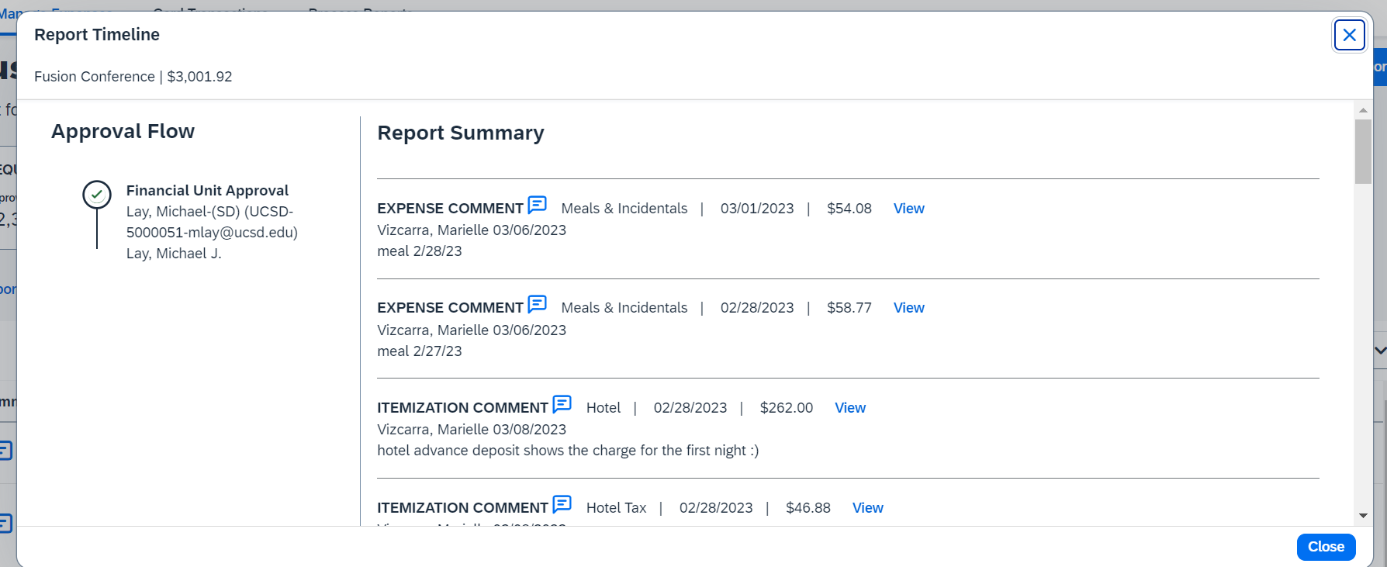View the $54.08 Meals & Incidentals expense

point(908,209)
